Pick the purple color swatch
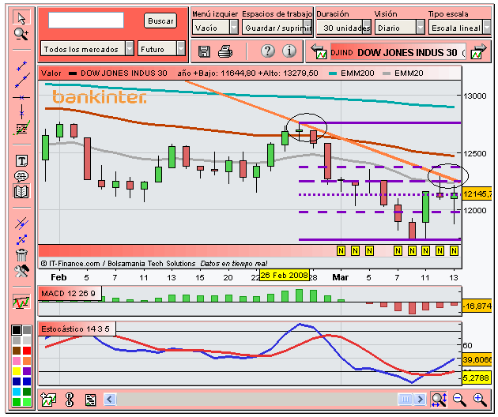Screen dimensions: 498x417 [x=27, y=371]
